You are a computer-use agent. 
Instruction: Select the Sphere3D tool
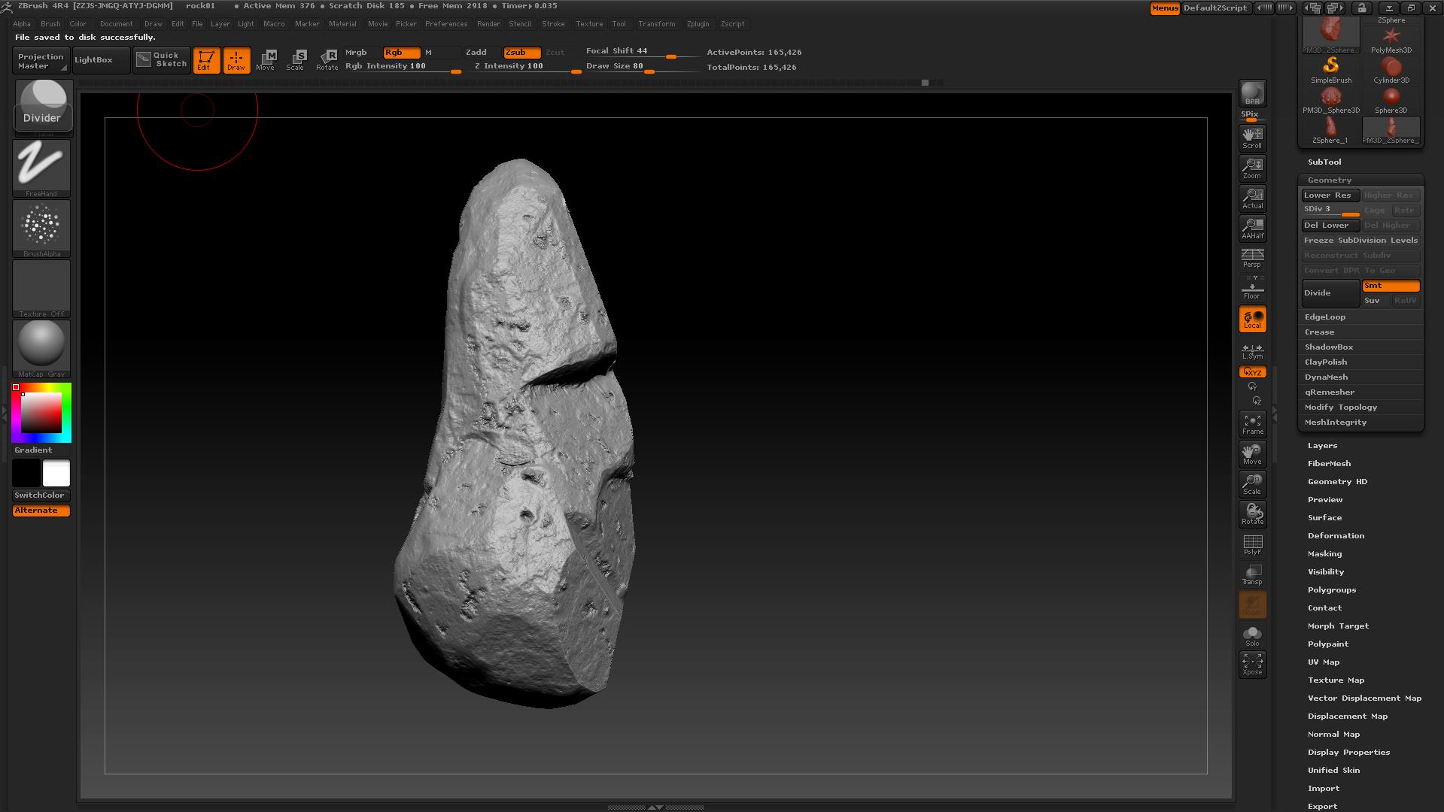pos(1391,100)
